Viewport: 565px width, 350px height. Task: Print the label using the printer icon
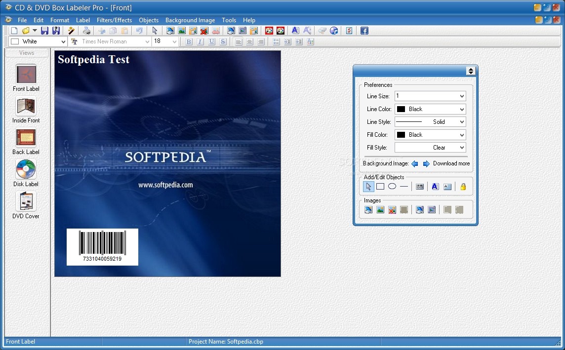point(86,31)
